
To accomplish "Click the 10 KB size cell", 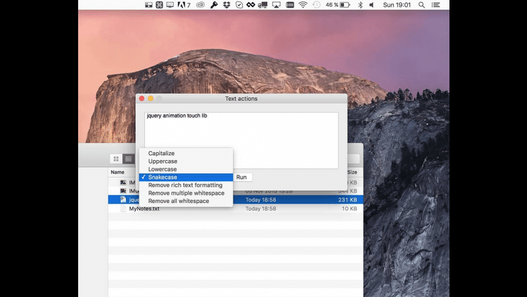I will 350,209.
